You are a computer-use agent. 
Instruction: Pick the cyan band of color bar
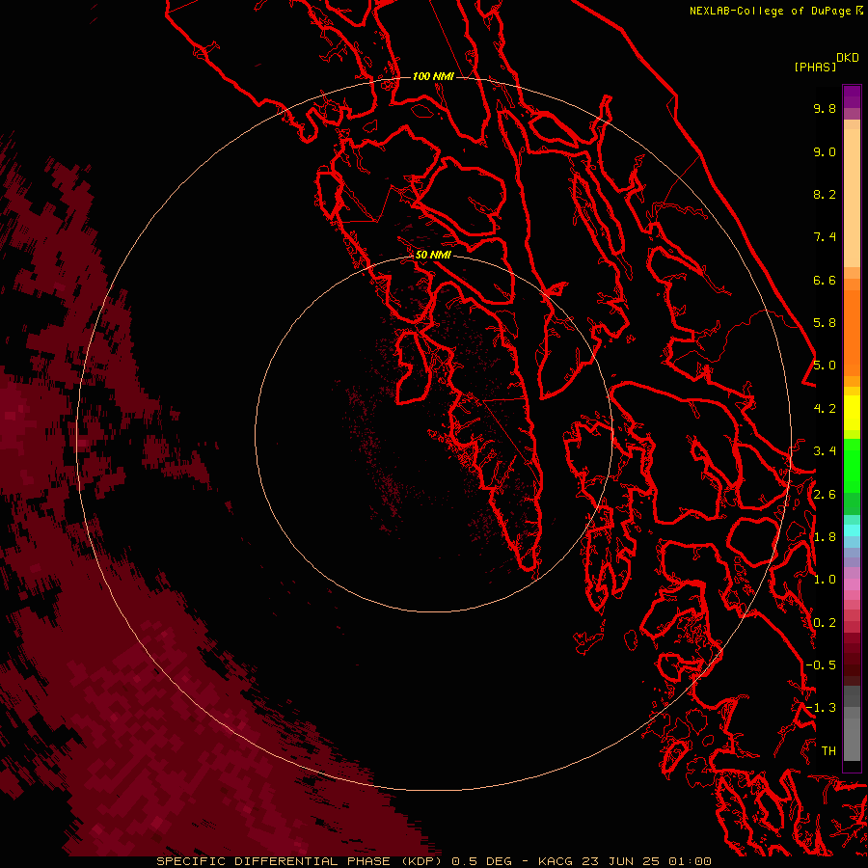852,530
